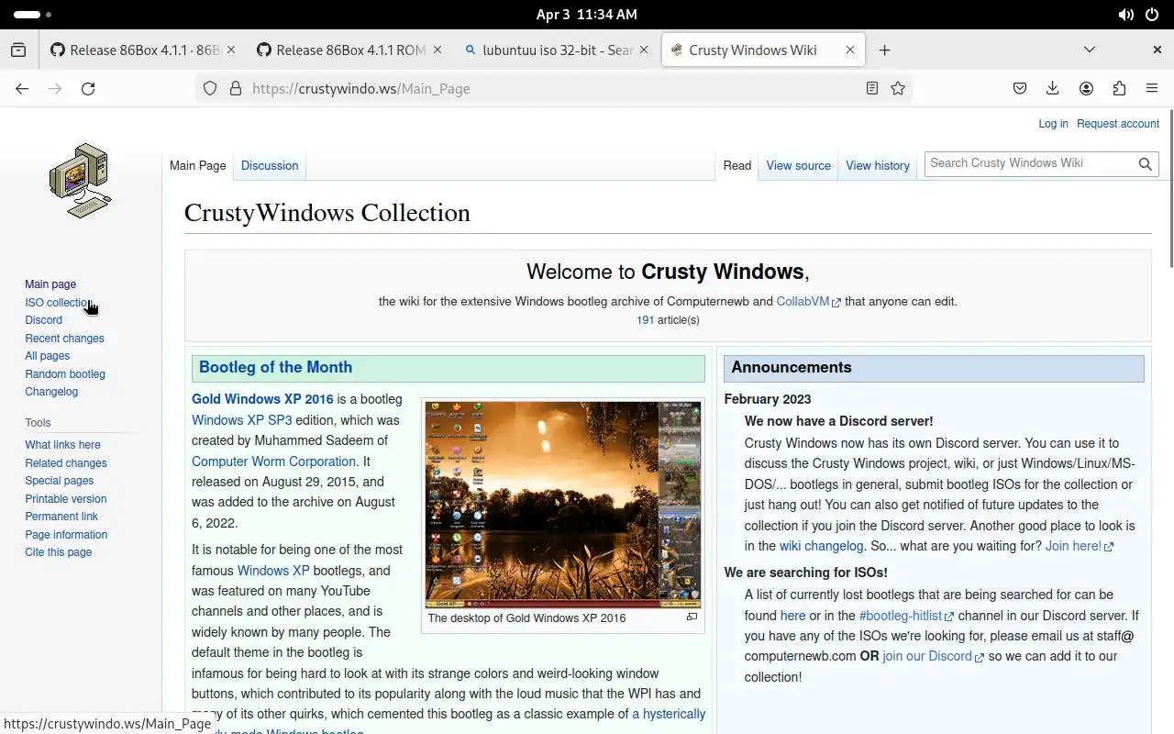Screen dimensions: 1174x734
Task: Open Printable version tool link
Action: tap(66, 499)
